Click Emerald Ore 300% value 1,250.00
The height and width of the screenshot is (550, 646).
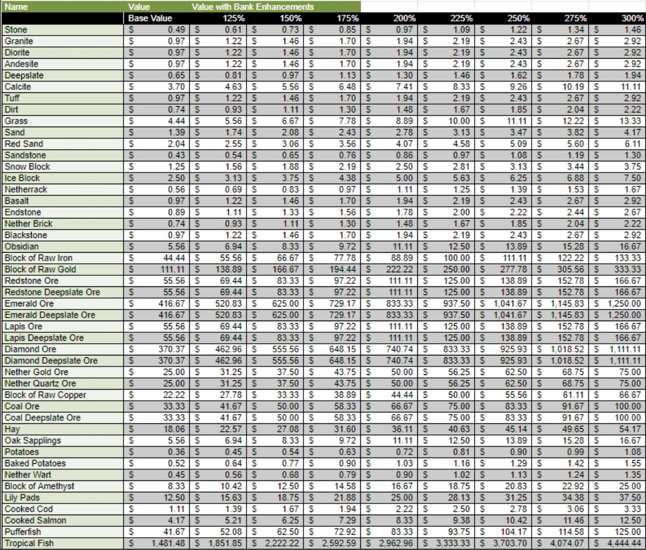point(617,303)
